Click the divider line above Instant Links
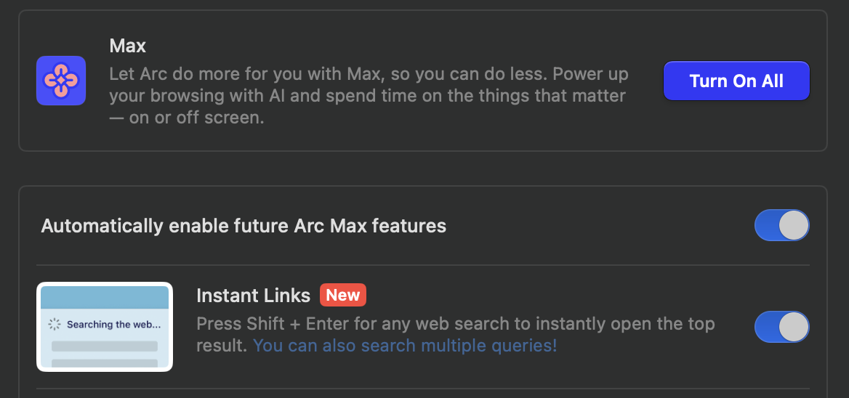Image resolution: width=849 pixels, height=398 pixels. coord(422,265)
